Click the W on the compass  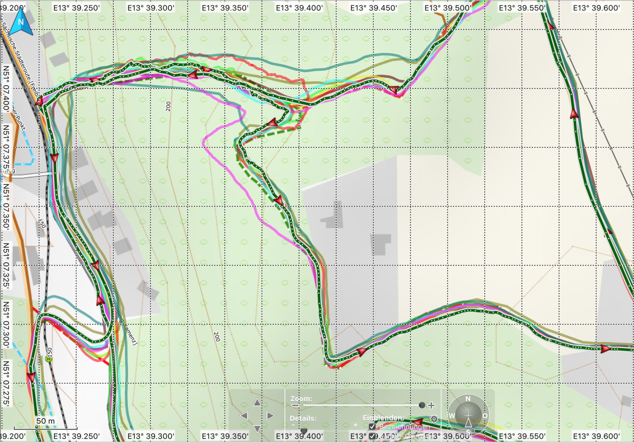pos(452,416)
